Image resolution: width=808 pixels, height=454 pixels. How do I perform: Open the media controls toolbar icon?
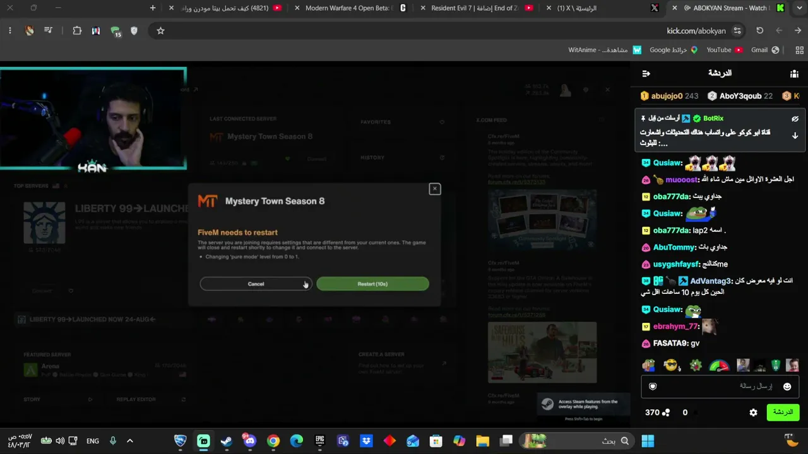pos(48,31)
